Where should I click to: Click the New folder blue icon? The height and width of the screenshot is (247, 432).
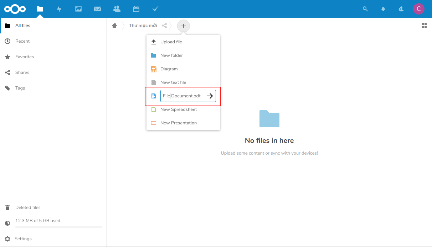coord(154,55)
